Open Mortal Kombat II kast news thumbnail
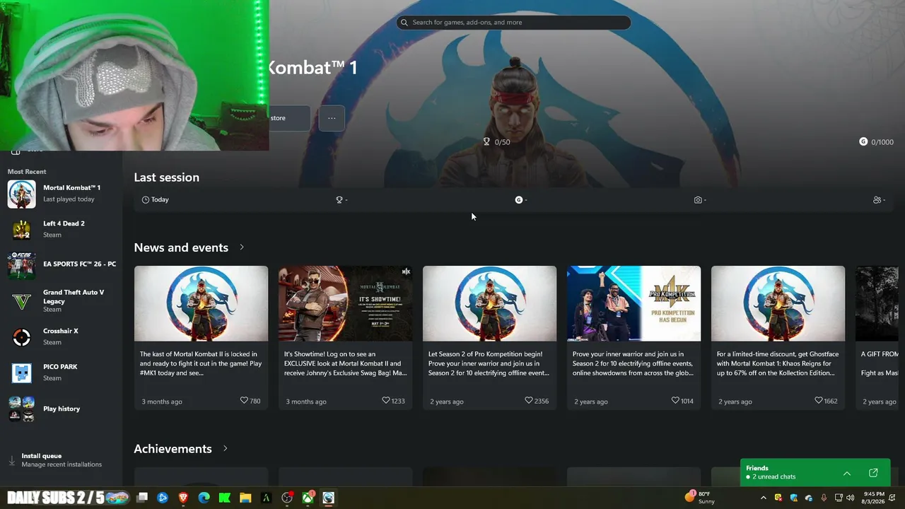Image resolution: width=905 pixels, height=509 pixels. click(202, 303)
